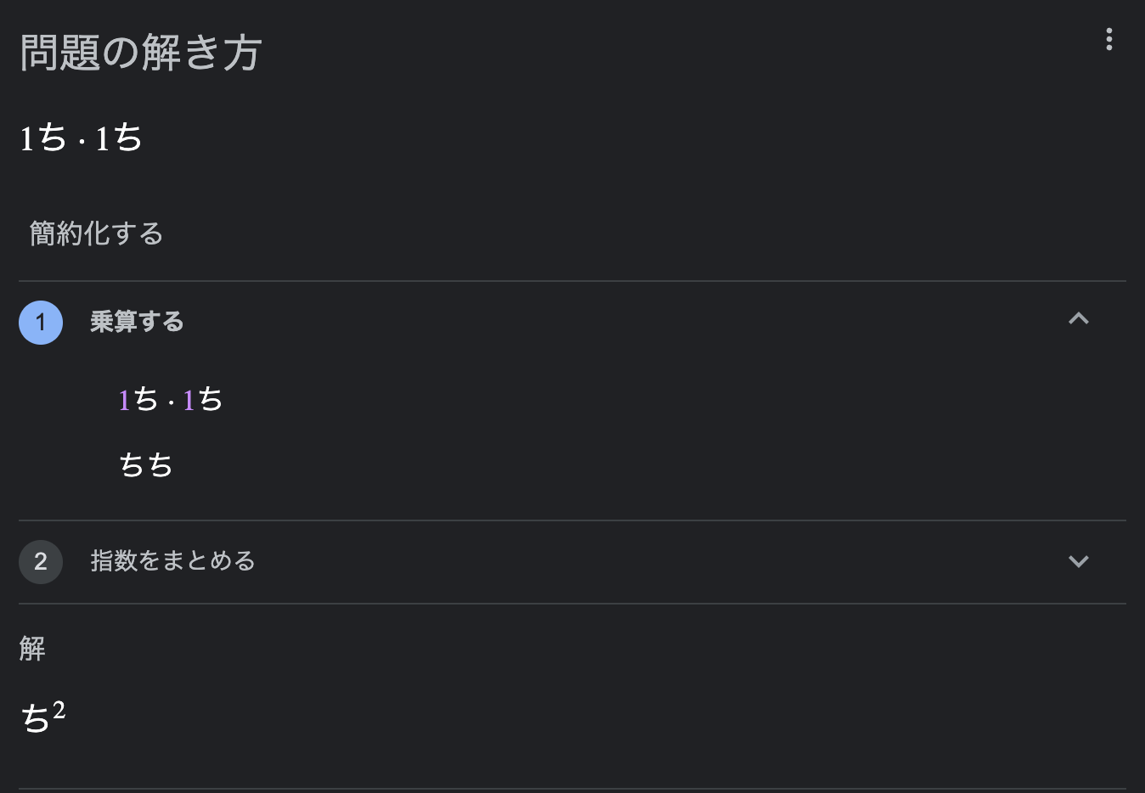The height and width of the screenshot is (793, 1145).
Task: Click the superscript 2 exponent in solution
Action: coord(59,709)
